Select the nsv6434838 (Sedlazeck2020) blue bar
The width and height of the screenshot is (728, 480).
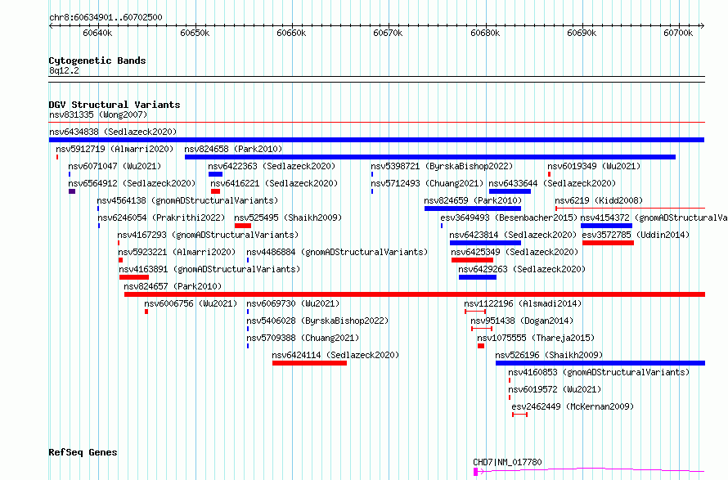[x=376, y=140]
